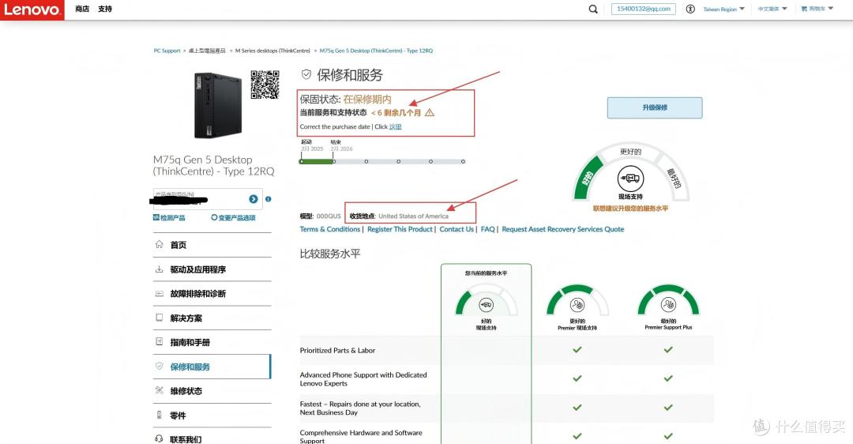Viewport: 853px width, 444px height.
Task: Click the account email button in header
Action: pos(644,9)
